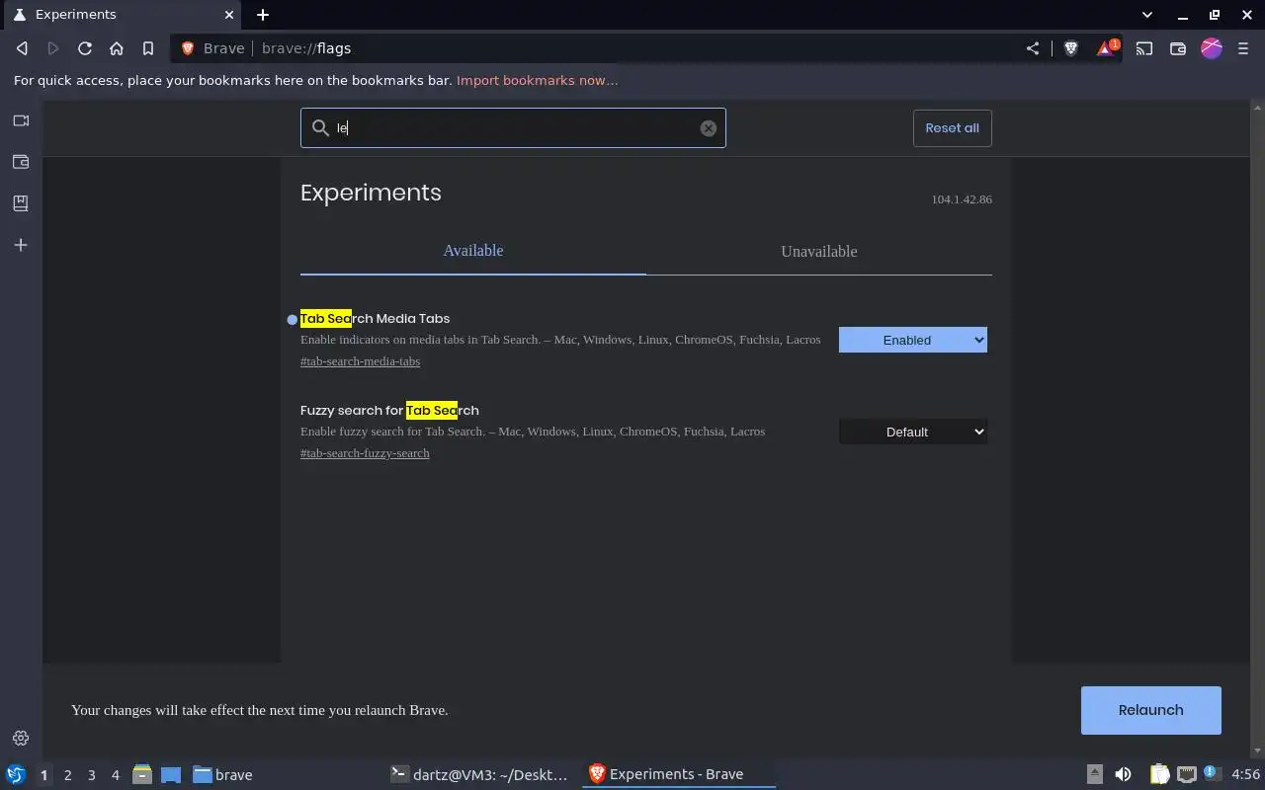
Task: Open the share page menu
Action: click(1033, 48)
